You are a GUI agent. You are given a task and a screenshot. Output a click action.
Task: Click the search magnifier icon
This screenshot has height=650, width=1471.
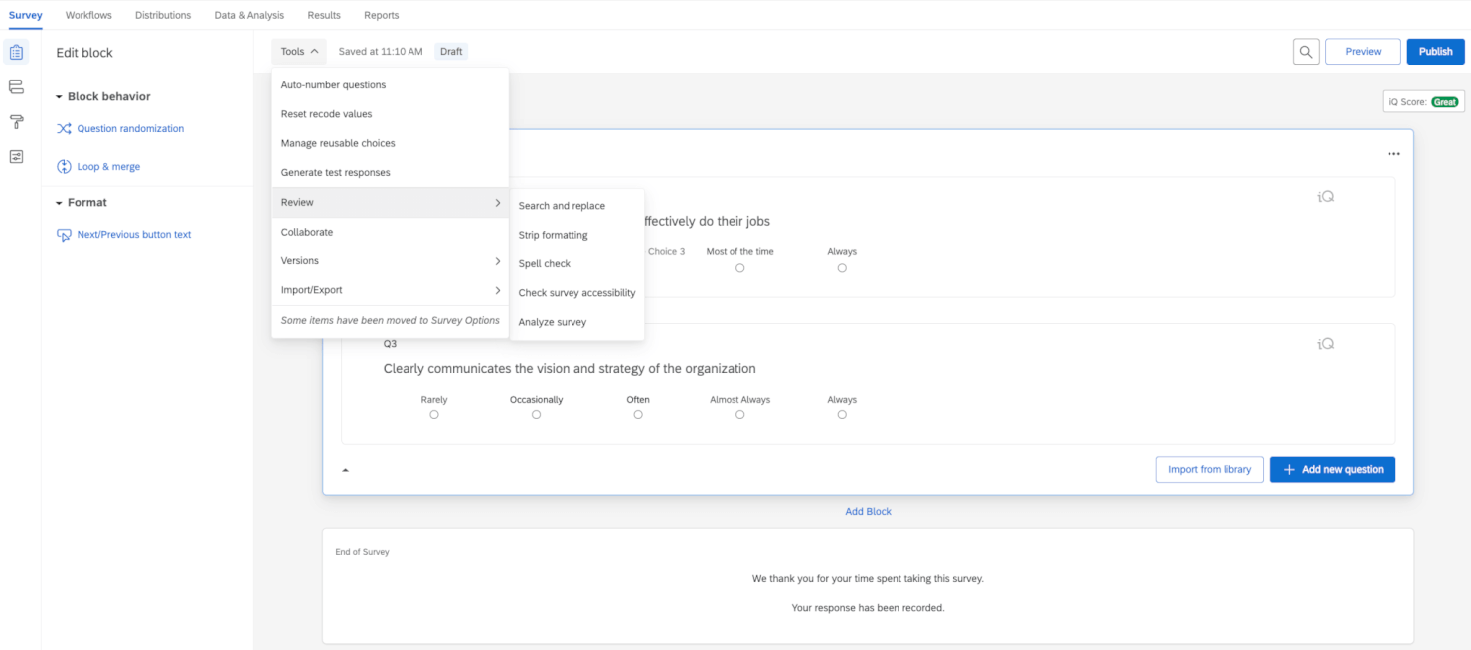[x=1305, y=51]
